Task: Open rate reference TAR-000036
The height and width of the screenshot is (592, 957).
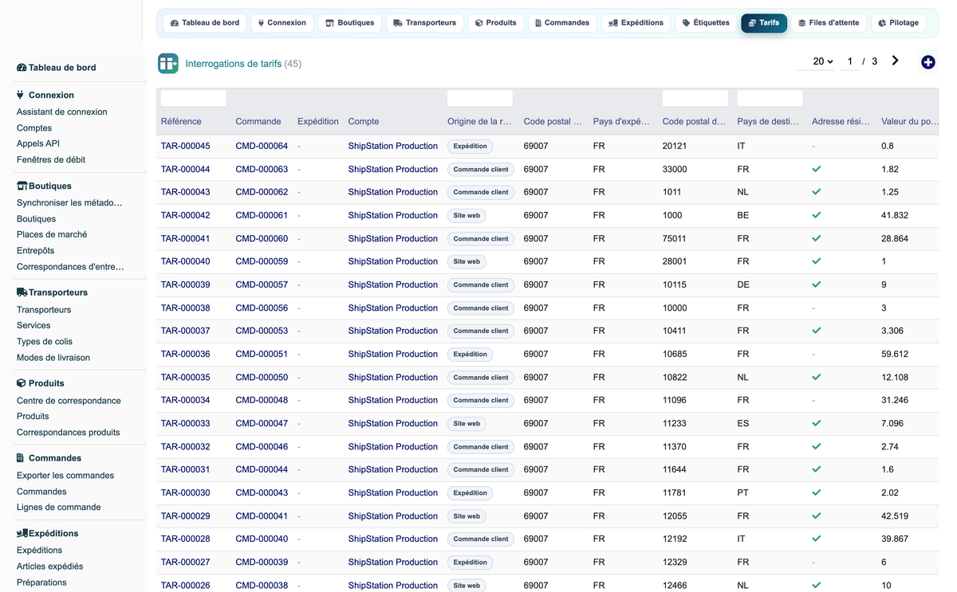Action: tap(186, 354)
